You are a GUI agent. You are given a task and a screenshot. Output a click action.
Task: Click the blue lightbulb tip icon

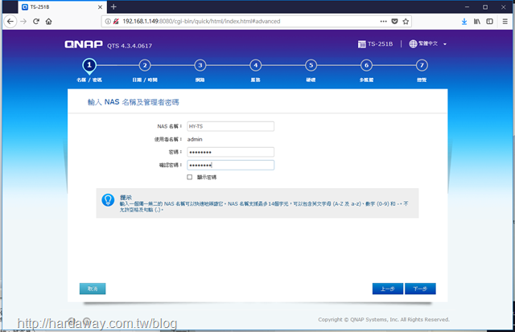pos(108,200)
